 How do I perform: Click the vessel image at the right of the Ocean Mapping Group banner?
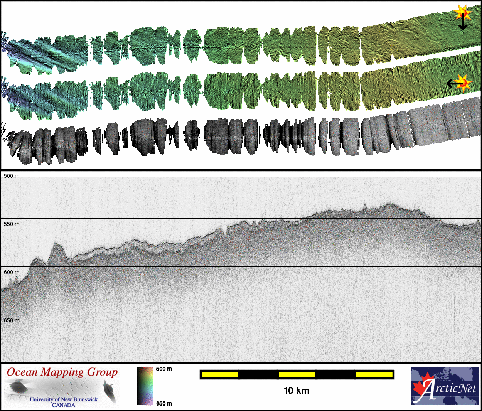coord(110,389)
